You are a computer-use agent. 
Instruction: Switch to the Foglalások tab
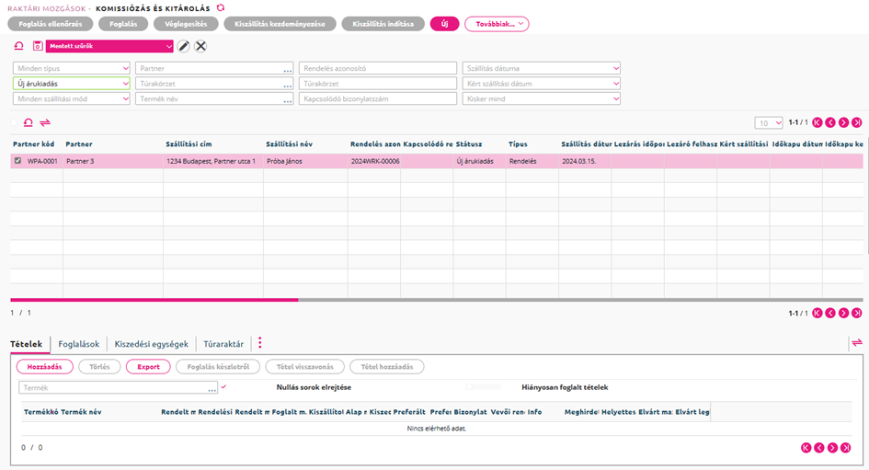(79, 344)
